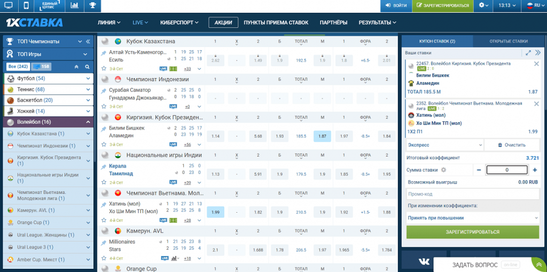This screenshot has height=272, width=547.
Task: Open the VK social network icon
Action: pos(424,261)
